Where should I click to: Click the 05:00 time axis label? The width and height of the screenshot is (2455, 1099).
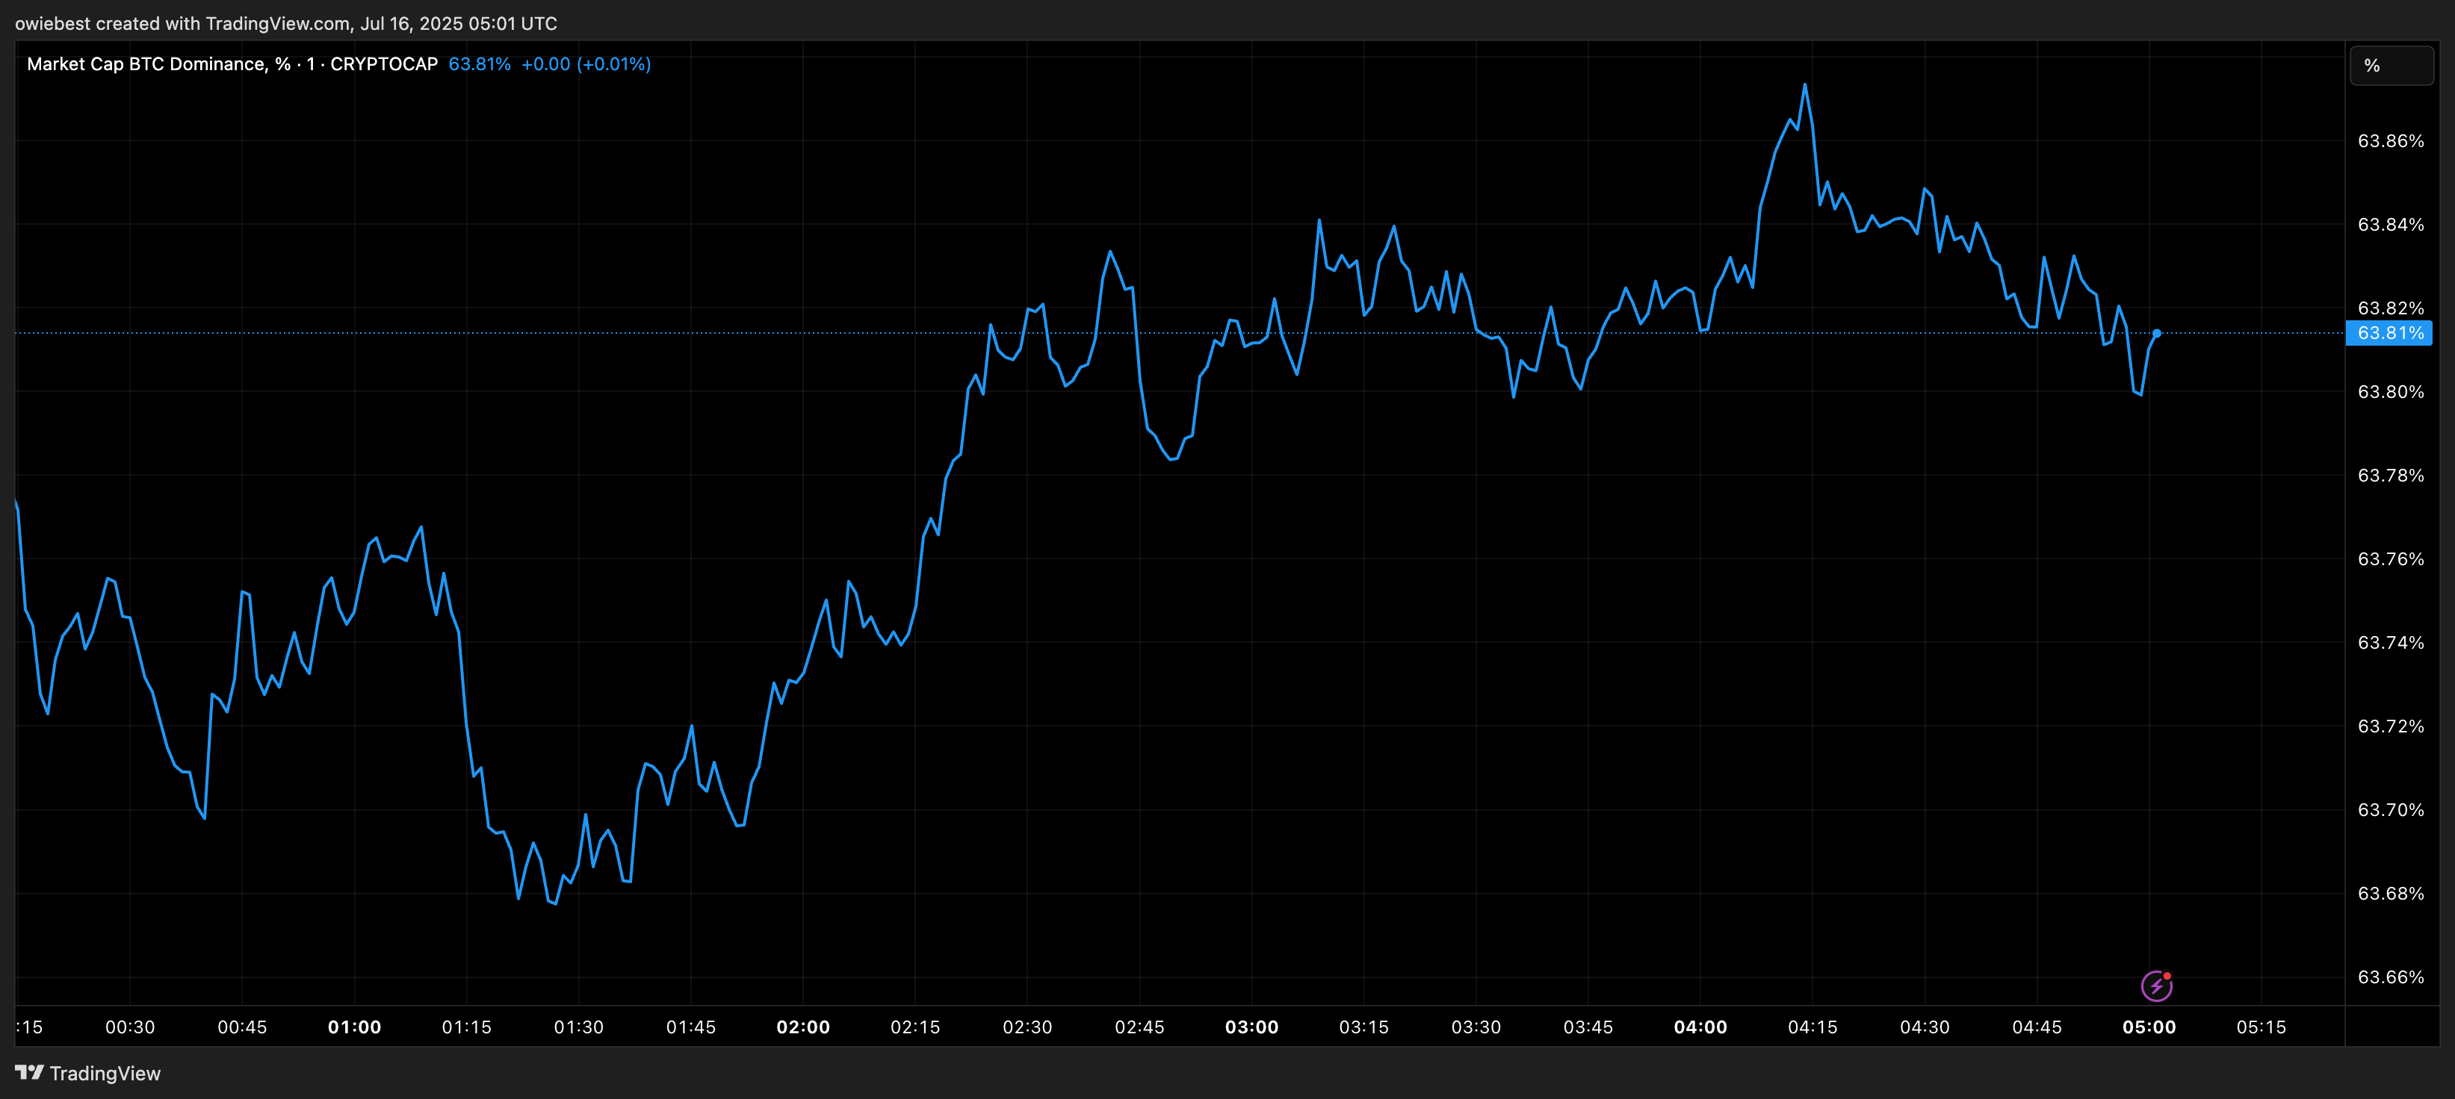coord(2149,1027)
